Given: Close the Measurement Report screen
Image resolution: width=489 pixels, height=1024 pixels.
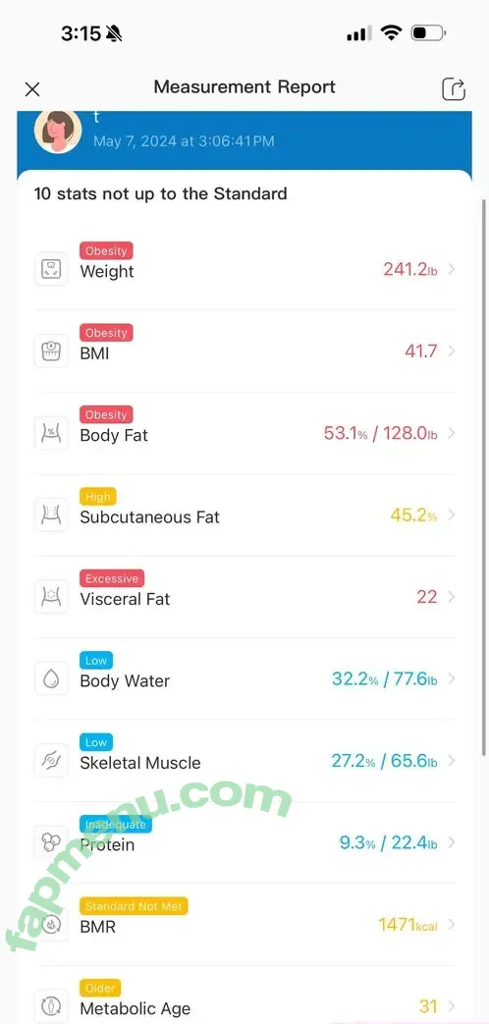Looking at the screenshot, I should [32, 89].
